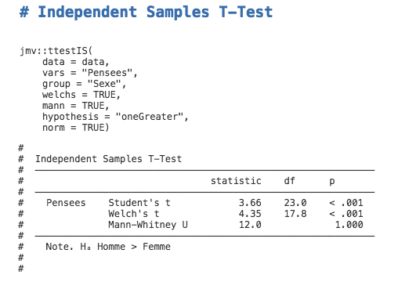Click the "# Independent Samples T-Test" blue heading

pos(146,12)
